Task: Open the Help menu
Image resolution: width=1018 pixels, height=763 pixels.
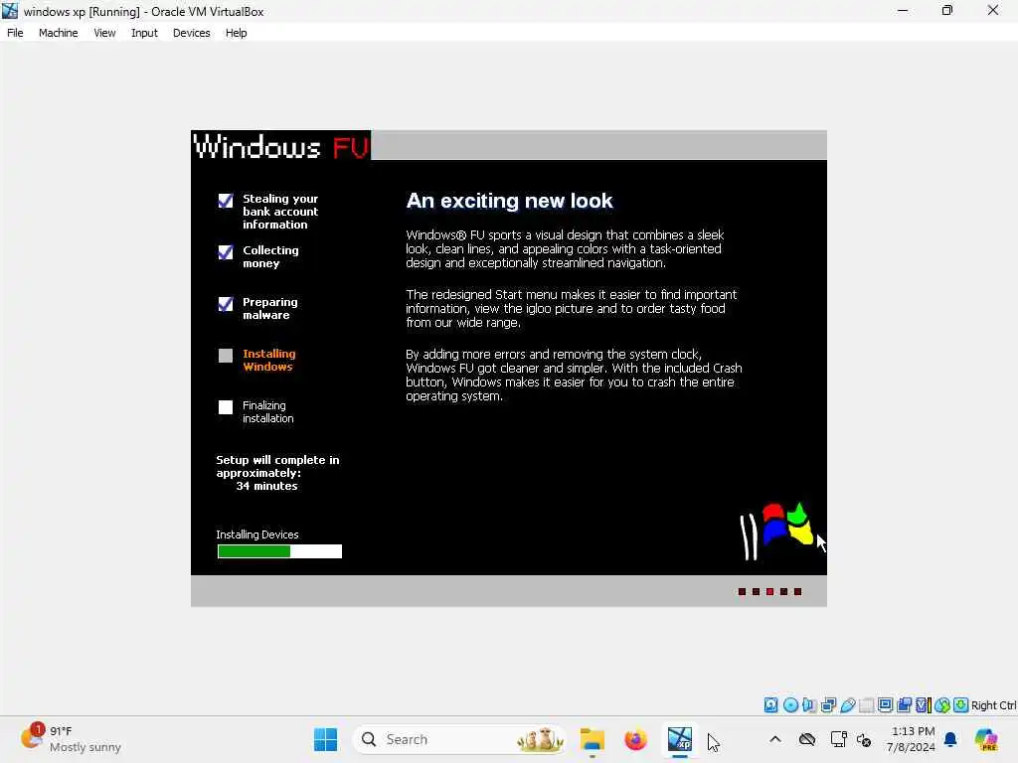Action: [236, 33]
